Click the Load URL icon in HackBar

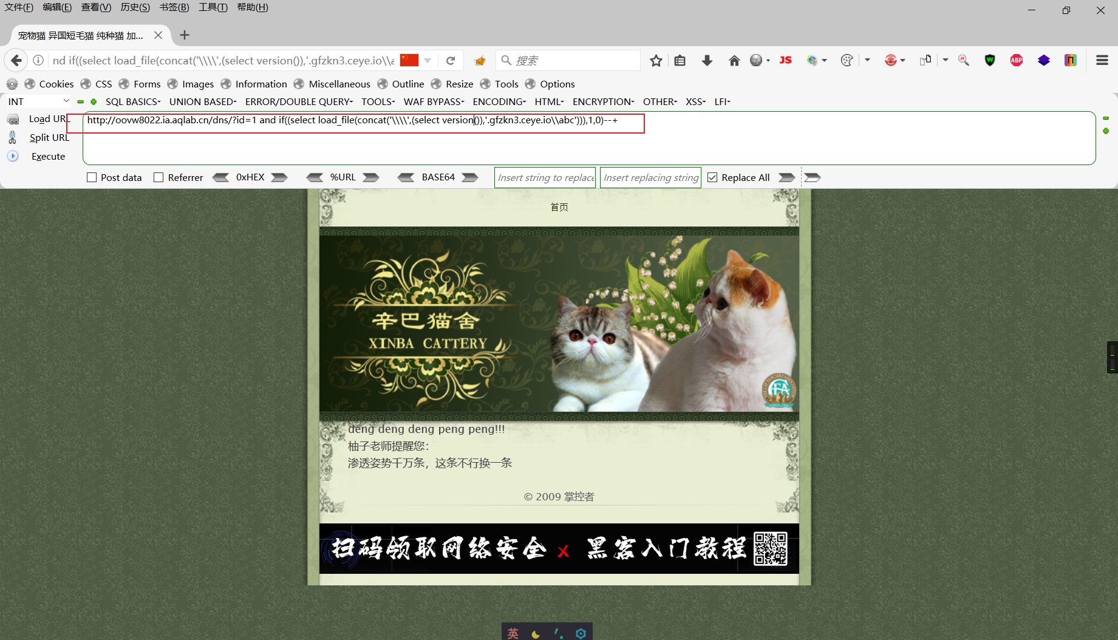point(13,119)
